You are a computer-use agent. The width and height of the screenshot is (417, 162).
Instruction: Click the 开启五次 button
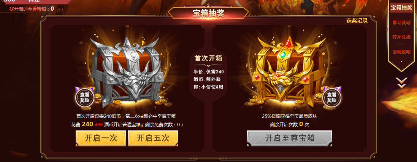153,138
